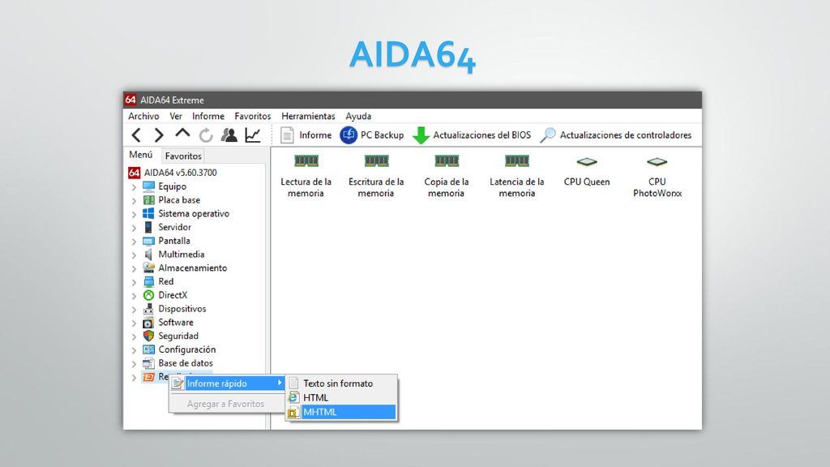Click the Software icon in the tree
The height and width of the screenshot is (467, 830).
[x=149, y=323]
